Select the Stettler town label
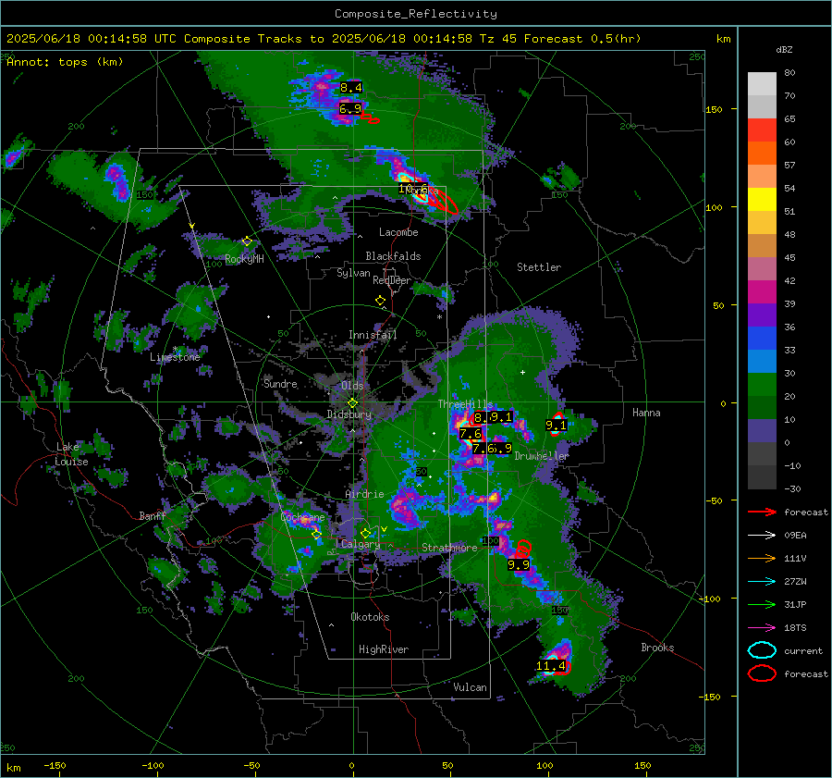The image size is (832, 778). pos(539,267)
